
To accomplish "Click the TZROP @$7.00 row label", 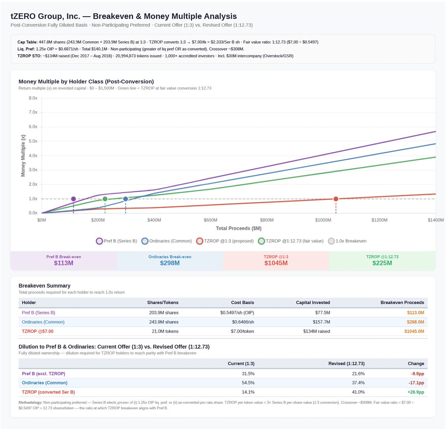I will 38,331.
